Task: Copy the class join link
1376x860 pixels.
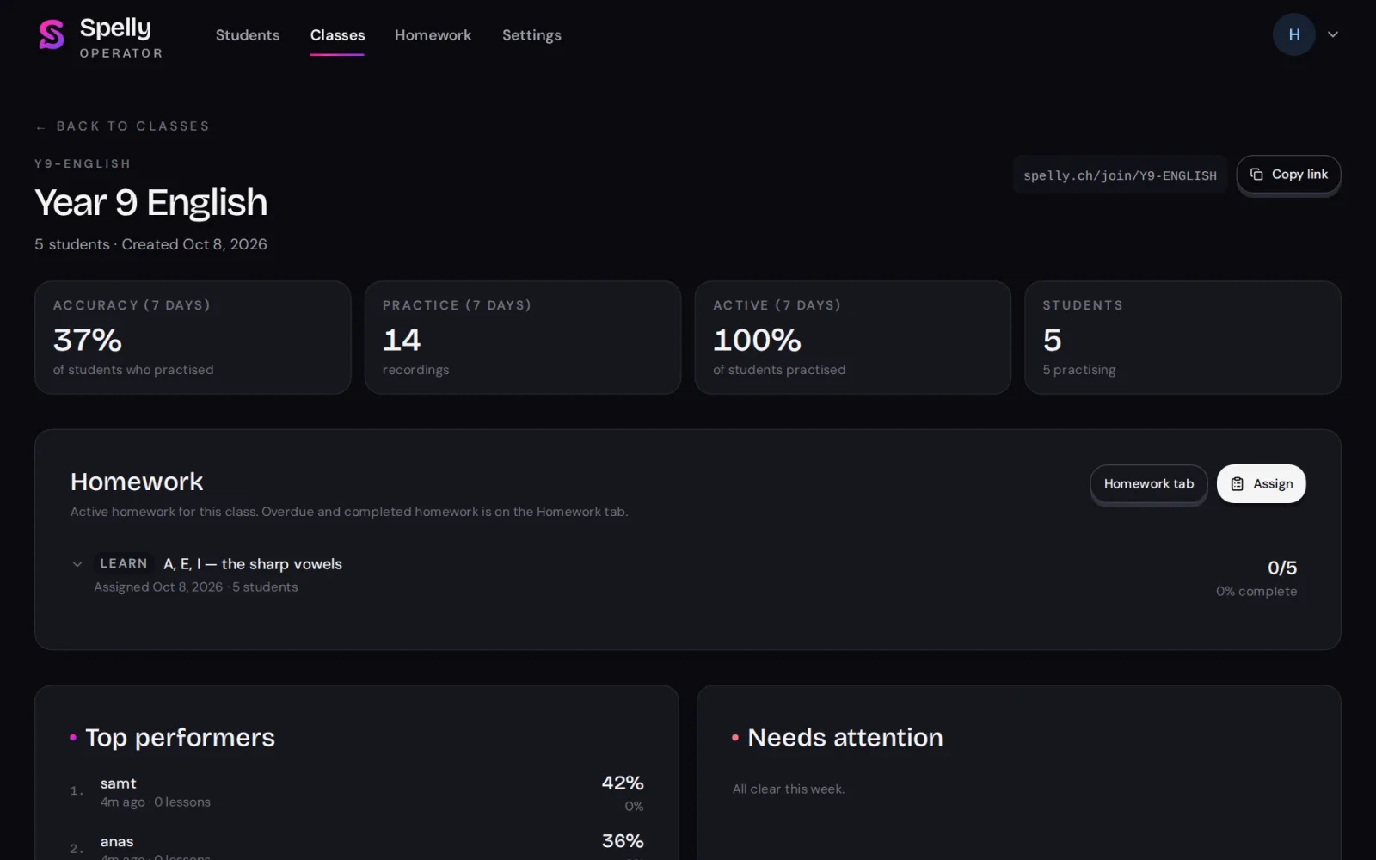Action: (1288, 175)
